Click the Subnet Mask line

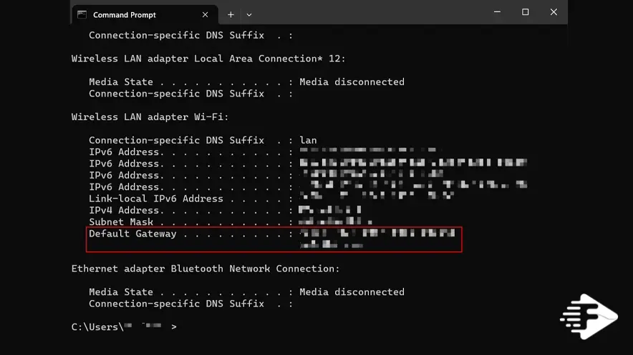tap(230, 222)
